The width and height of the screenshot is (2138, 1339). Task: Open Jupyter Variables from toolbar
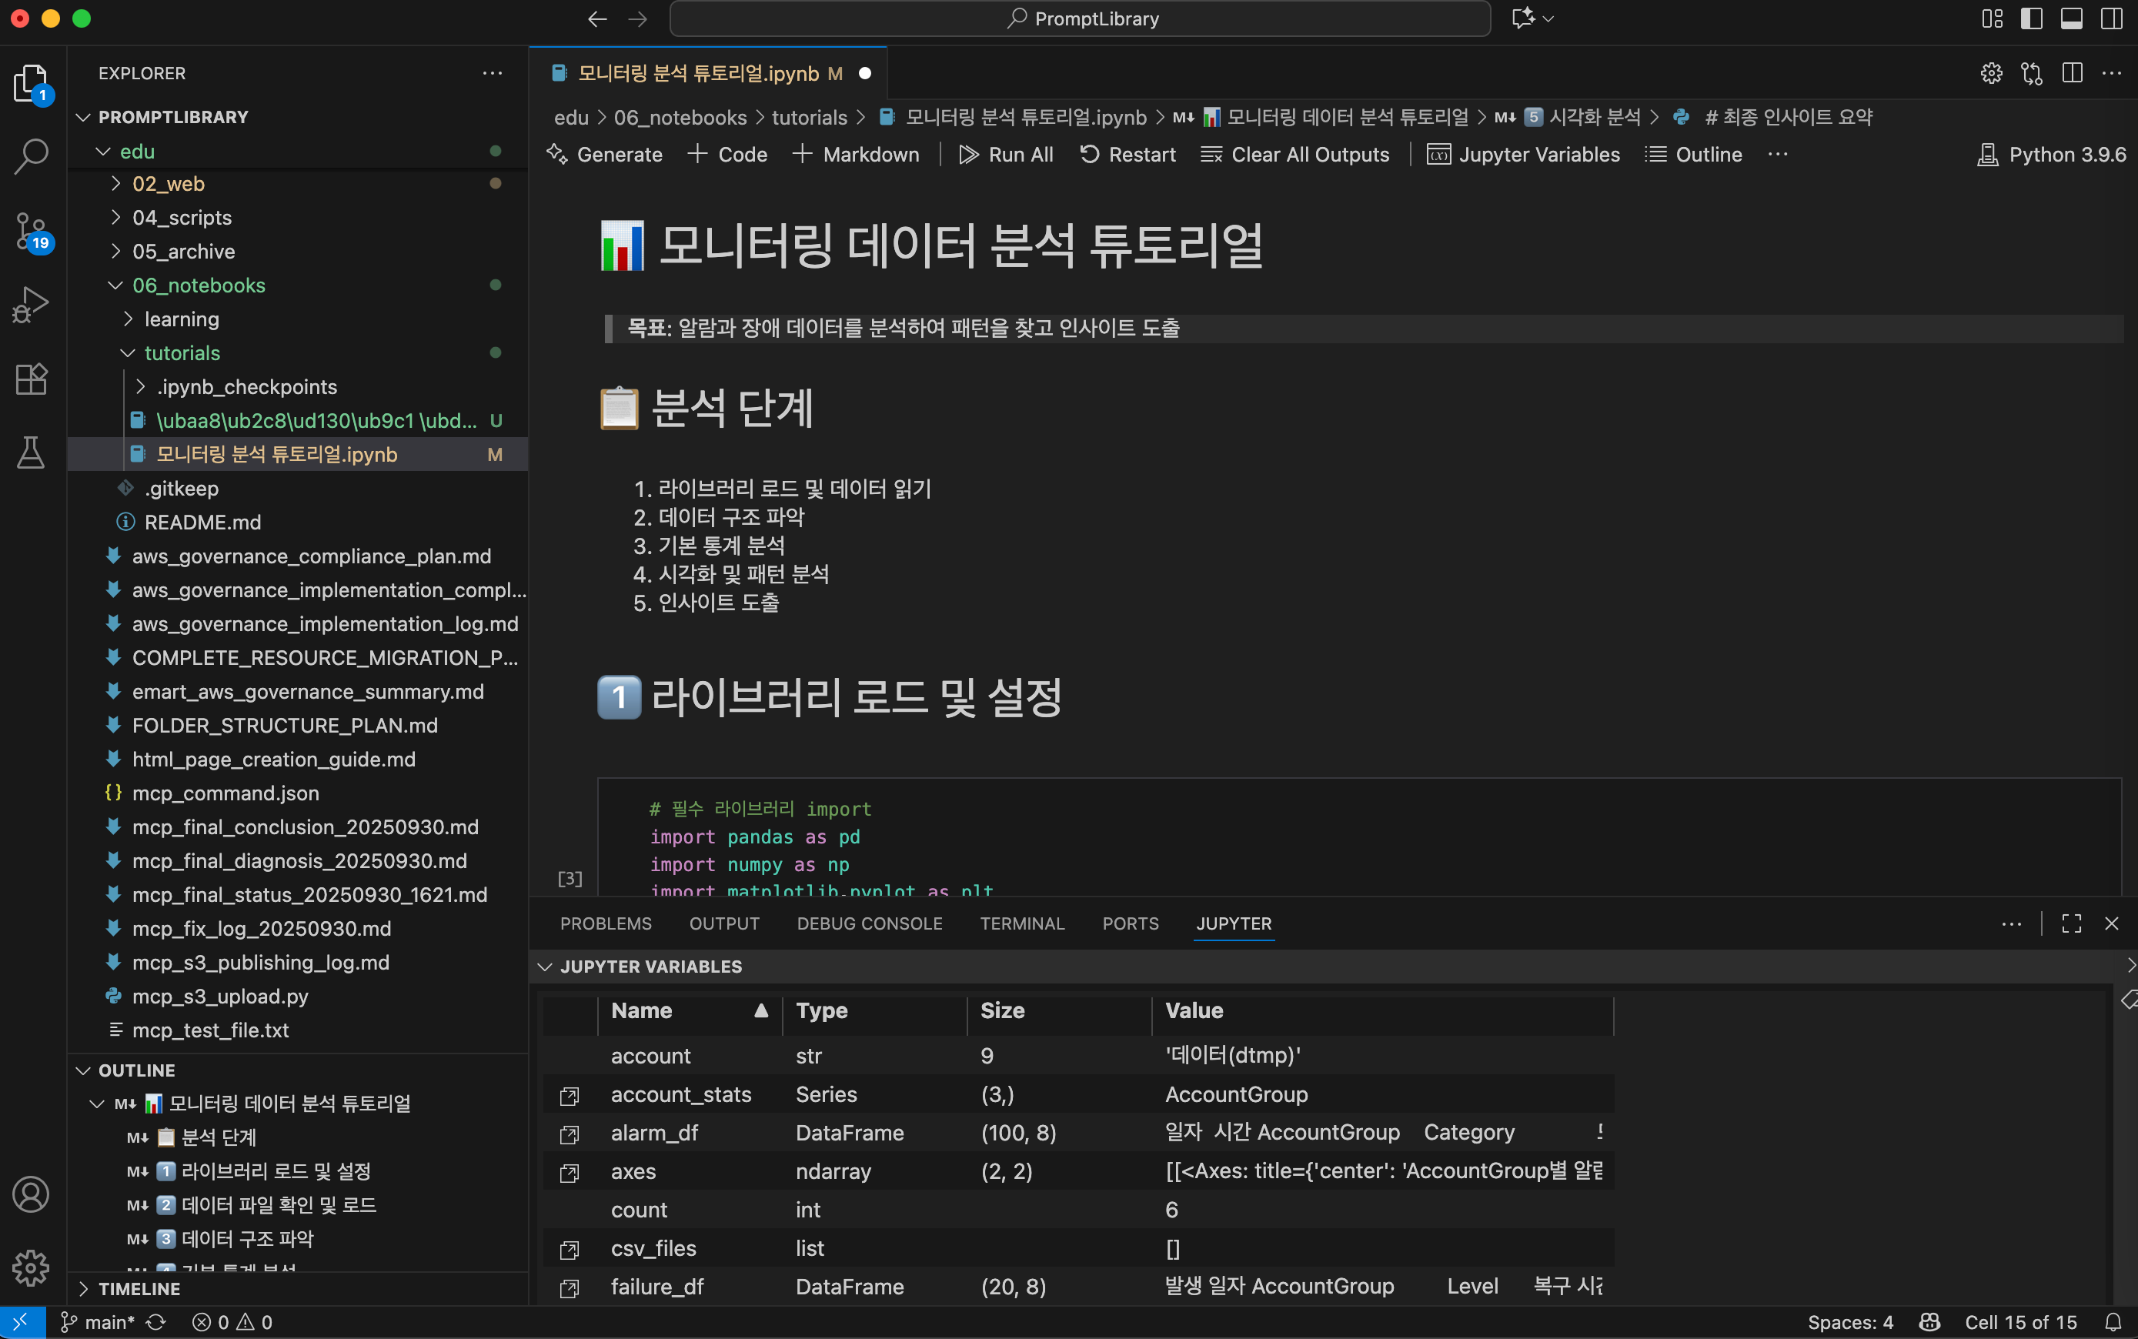point(1523,155)
